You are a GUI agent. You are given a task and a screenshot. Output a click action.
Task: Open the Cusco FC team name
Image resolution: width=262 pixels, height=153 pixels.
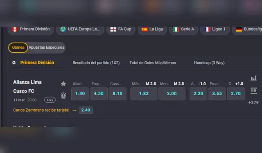click(24, 91)
